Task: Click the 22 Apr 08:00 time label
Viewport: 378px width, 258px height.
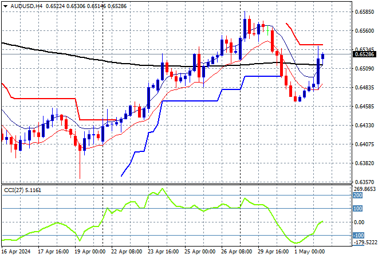Action: [127, 252]
